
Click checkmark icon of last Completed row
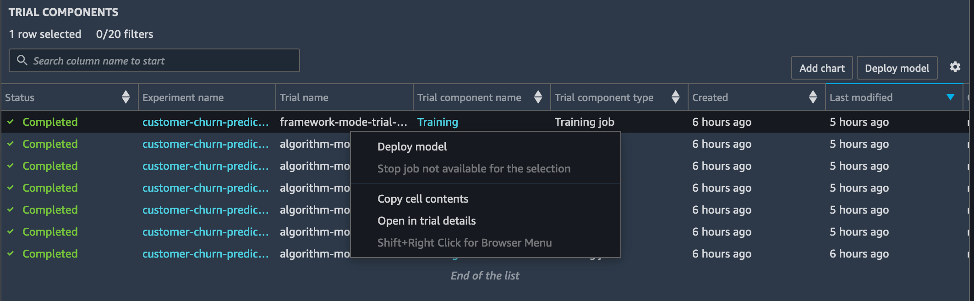click(11, 253)
